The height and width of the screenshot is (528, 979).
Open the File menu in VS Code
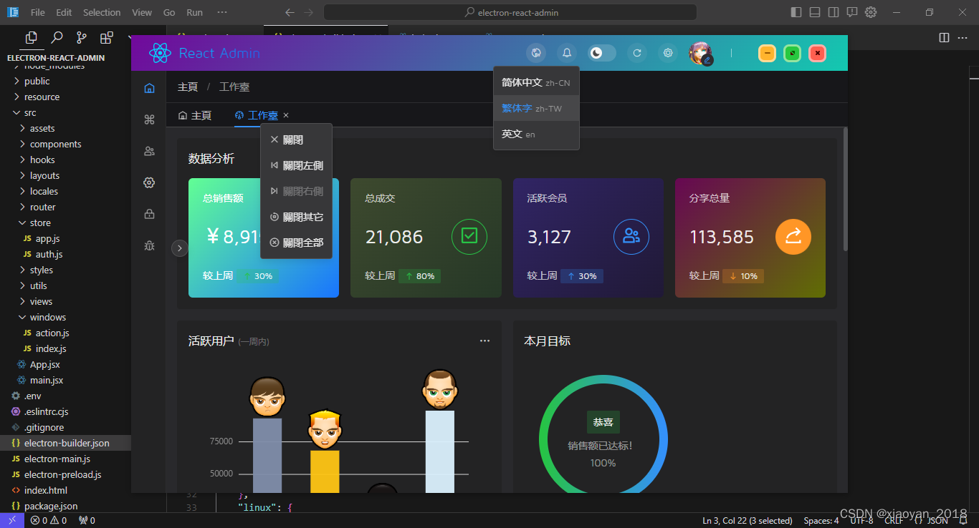38,12
